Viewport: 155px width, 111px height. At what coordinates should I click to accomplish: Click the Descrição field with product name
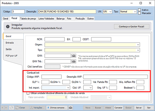pyautogui.click(x=67, y=12)
